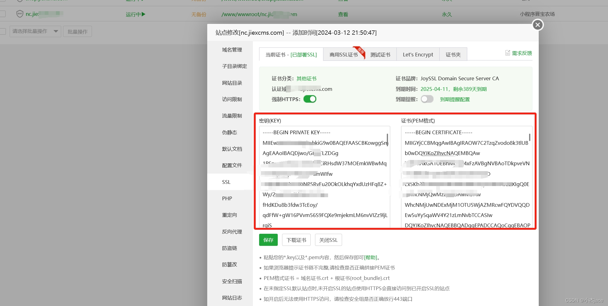
Task: Open the batch operation dropdown
Action: 35,31
